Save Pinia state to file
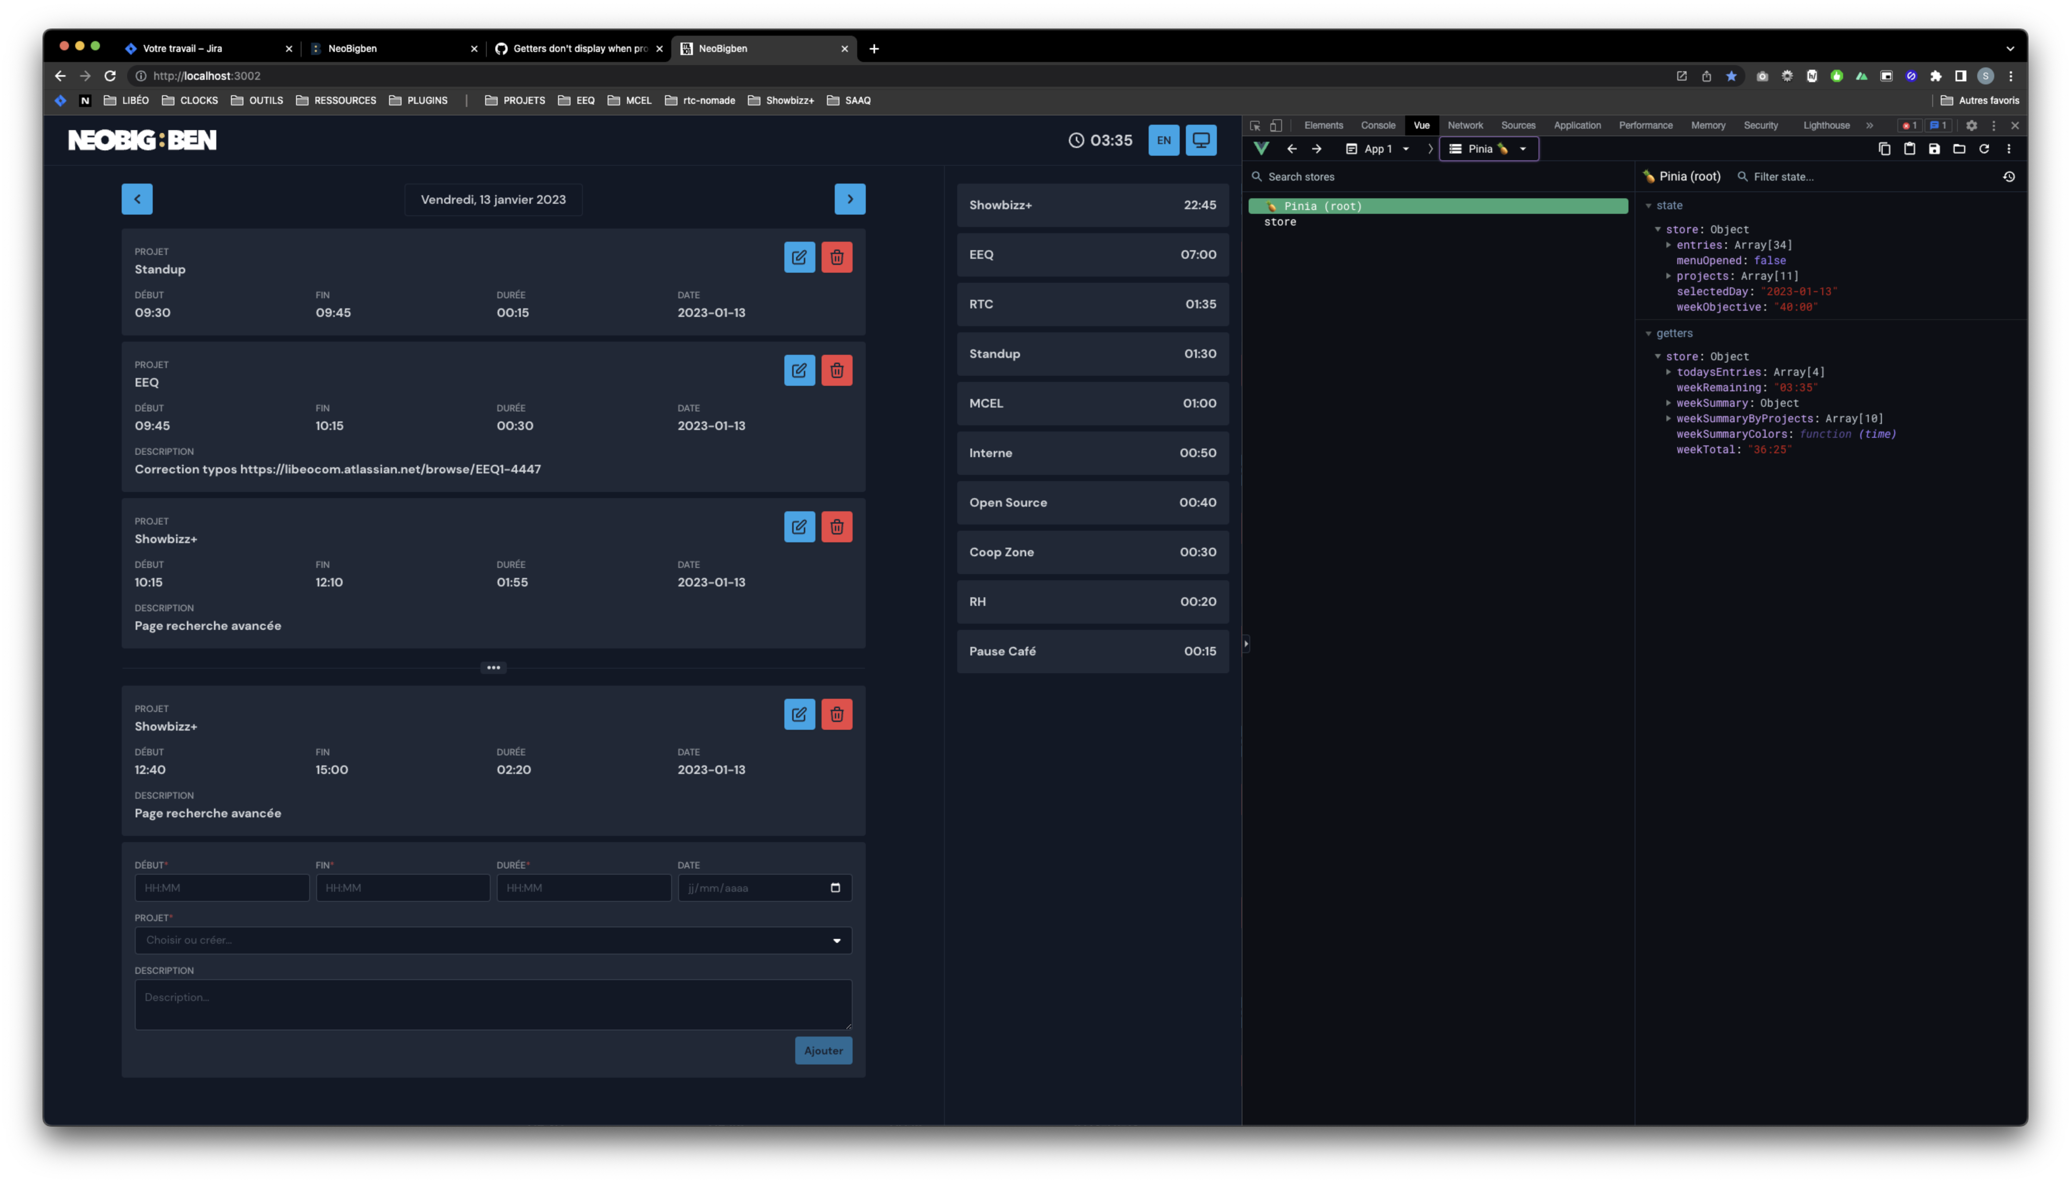 point(1935,149)
